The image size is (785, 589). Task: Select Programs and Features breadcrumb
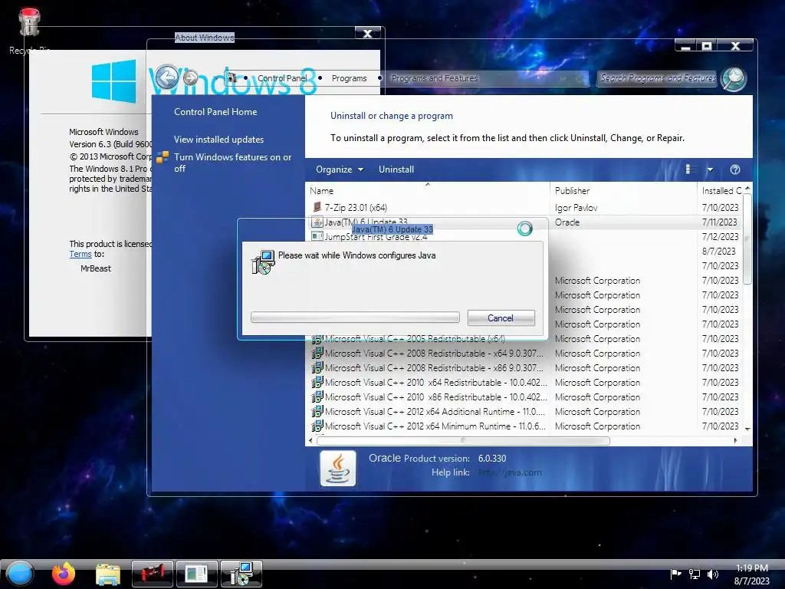click(x=435, y=78)
